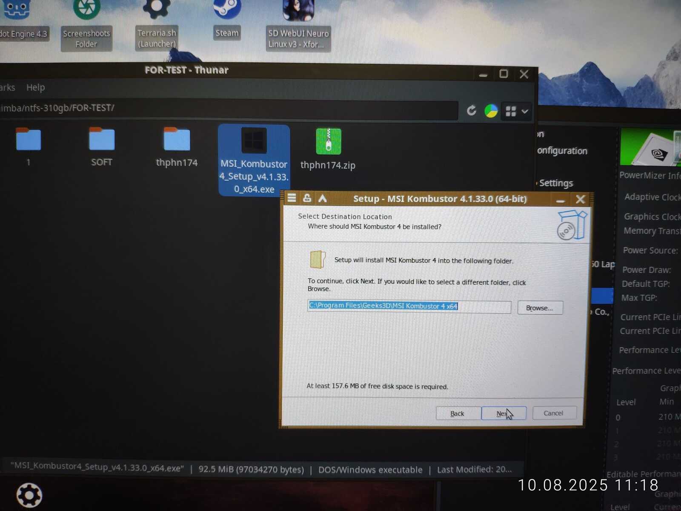Select the 'onfiguration' entry in background sidebar
681x511 pixels.
(x=562, y=151)
